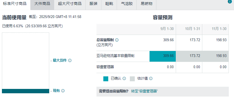Click the dark teal usage bar
234x99 pixels.
[25, 91]
